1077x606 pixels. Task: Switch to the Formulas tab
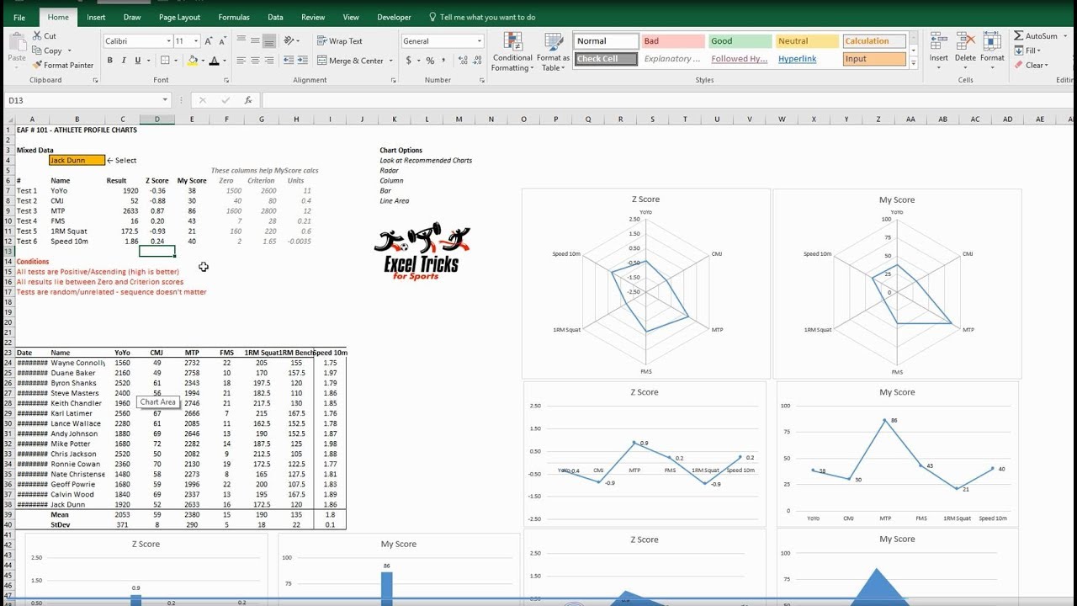pyautogui.click(x=234, y=17)
